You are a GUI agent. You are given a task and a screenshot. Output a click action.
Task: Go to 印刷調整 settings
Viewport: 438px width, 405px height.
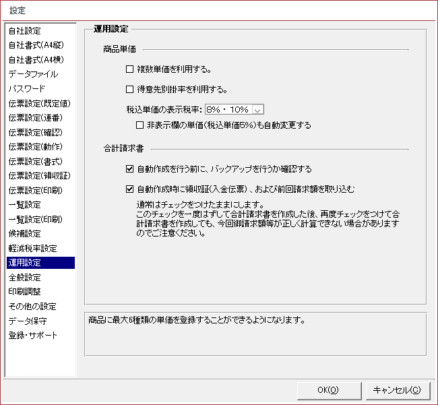click(40, 292)
